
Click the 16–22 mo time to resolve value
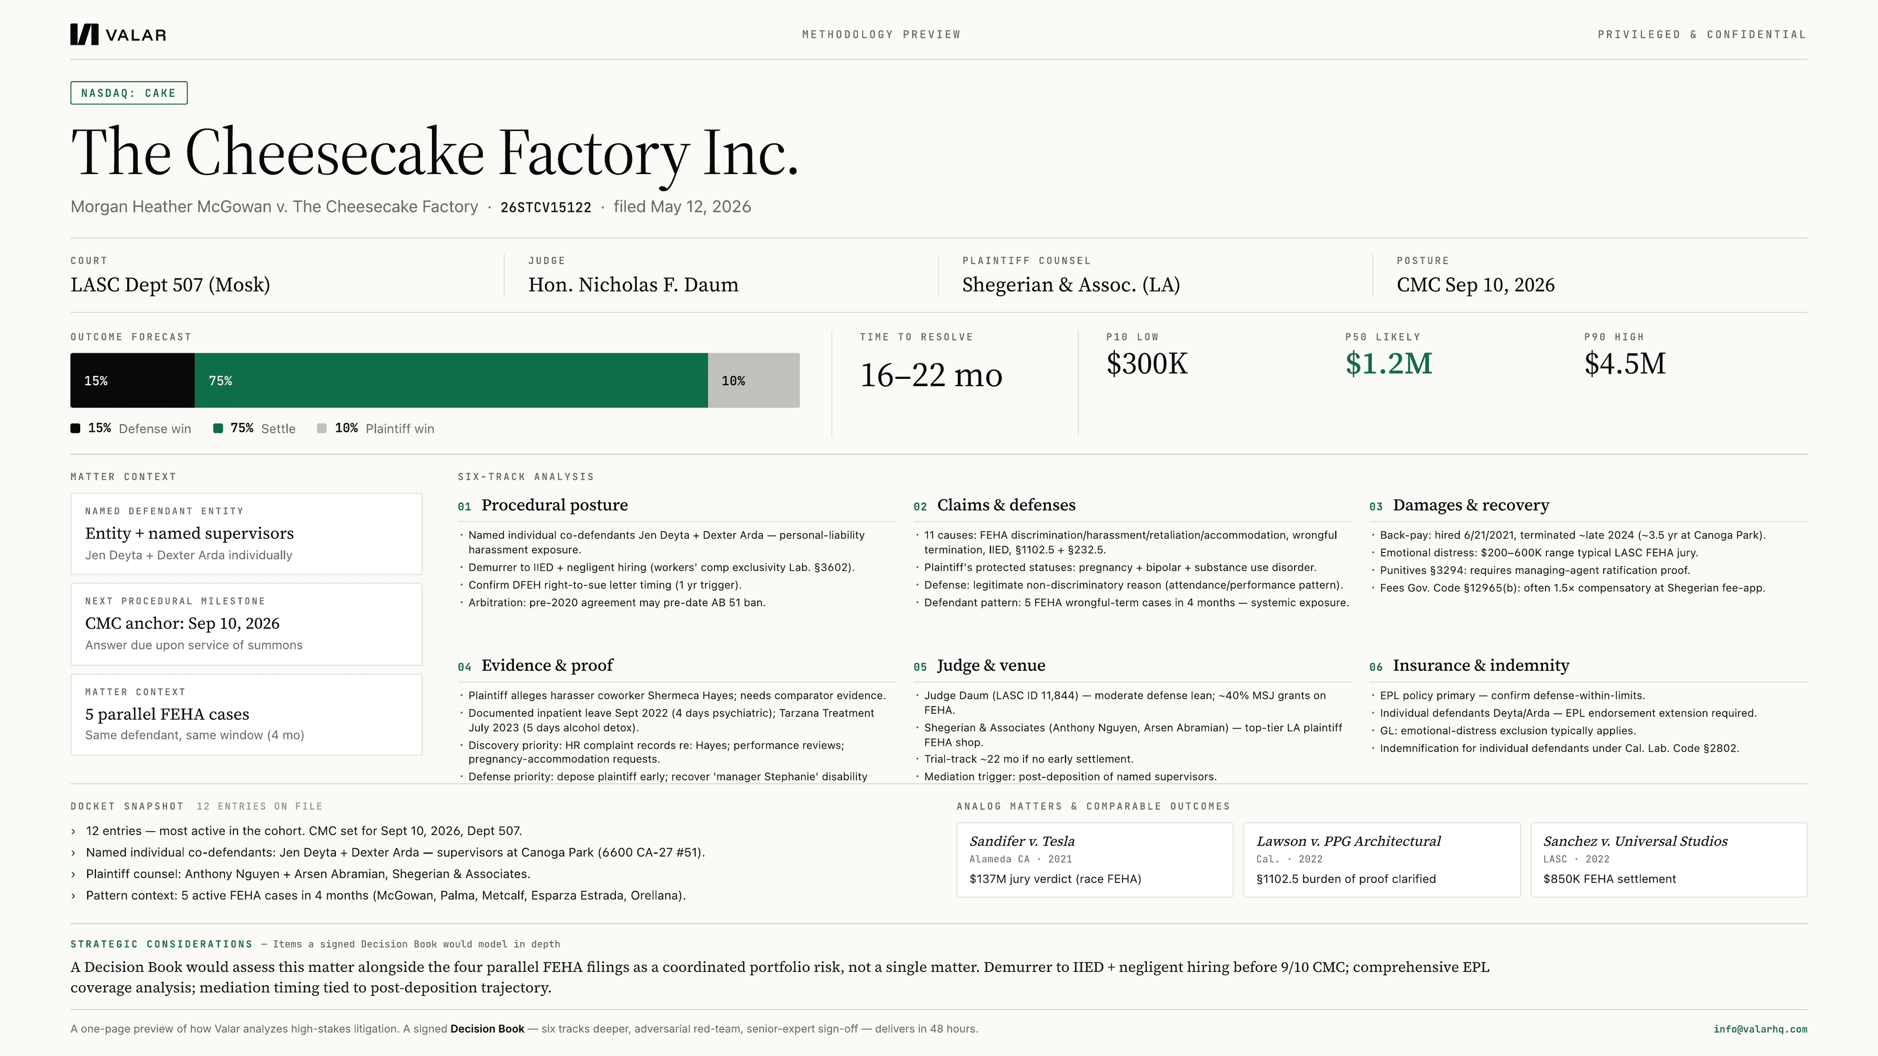tap(931, 375)
